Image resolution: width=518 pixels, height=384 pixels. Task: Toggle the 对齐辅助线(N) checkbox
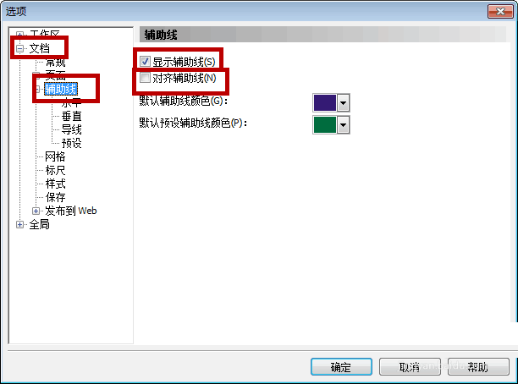tap(145, 78)
